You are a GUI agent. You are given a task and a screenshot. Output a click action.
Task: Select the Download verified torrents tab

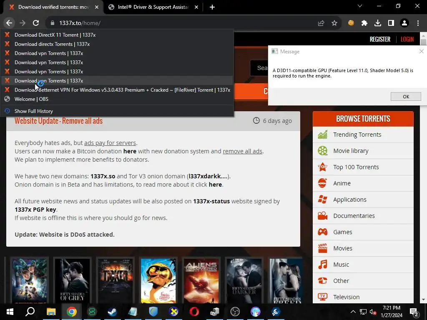[x=53, y=7]
